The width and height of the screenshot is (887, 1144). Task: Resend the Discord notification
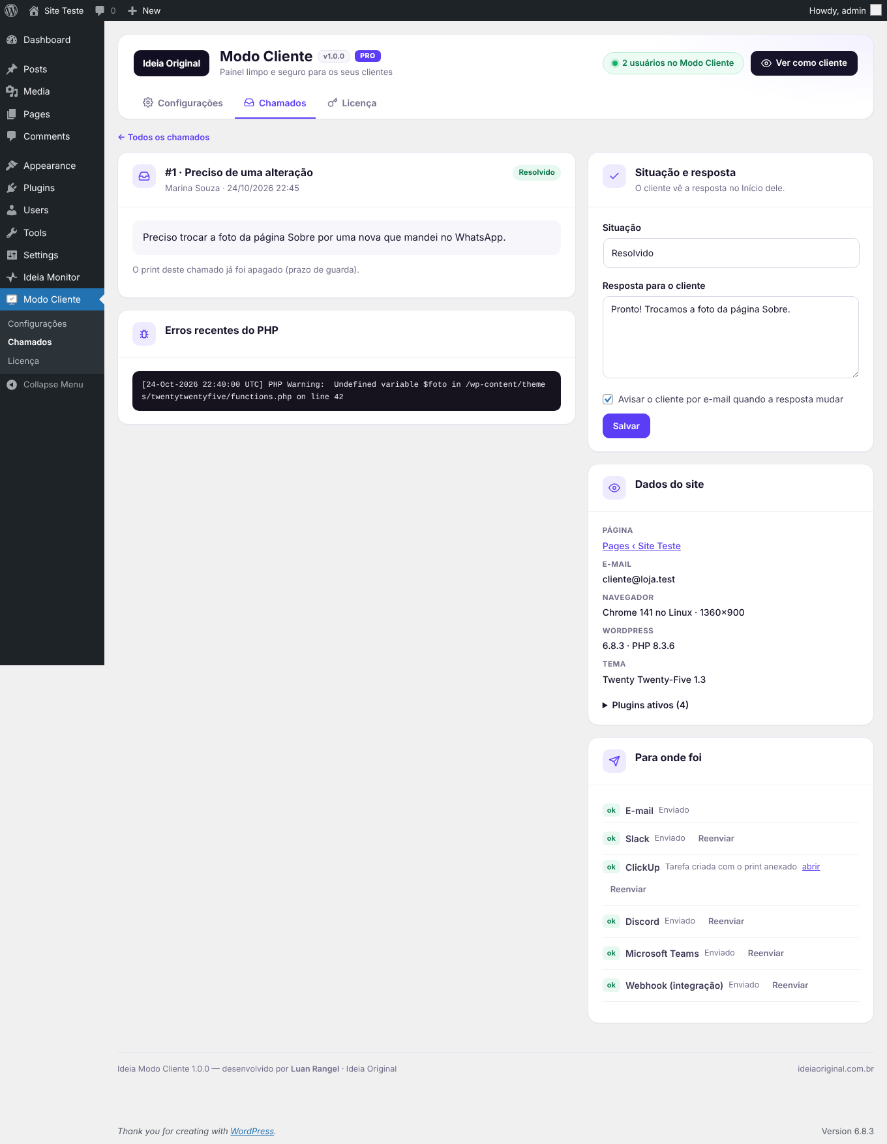(726, 922)
